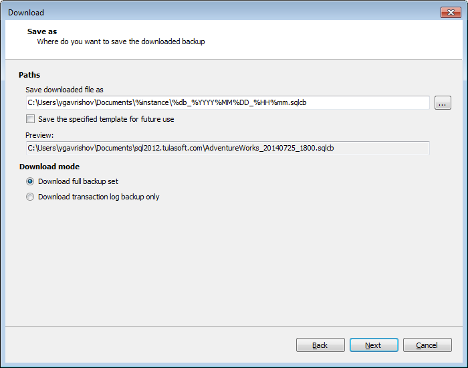Click the 'Save downloaded file as' label
Image resolution: width=468 pixels, height=368 pixels.
click(x=64, y=90)
